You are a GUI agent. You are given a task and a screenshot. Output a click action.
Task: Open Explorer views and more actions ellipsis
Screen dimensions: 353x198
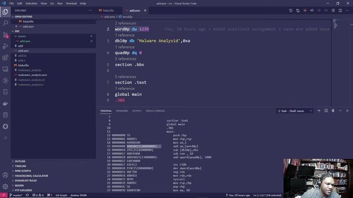pyautogui.click(x=90, y=10)
